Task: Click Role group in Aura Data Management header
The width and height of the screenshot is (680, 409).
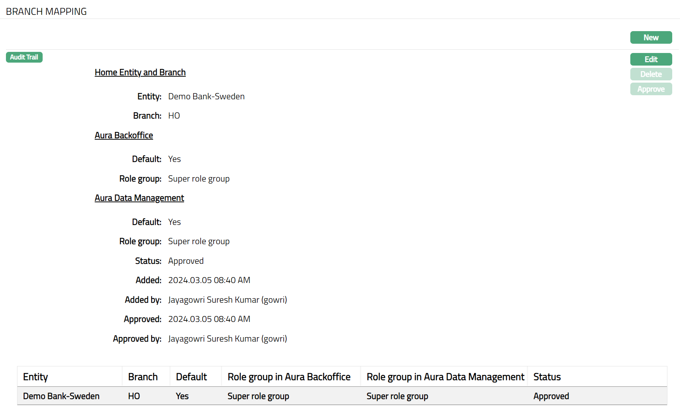Action: pyautogui.click(x=445, y=377)
